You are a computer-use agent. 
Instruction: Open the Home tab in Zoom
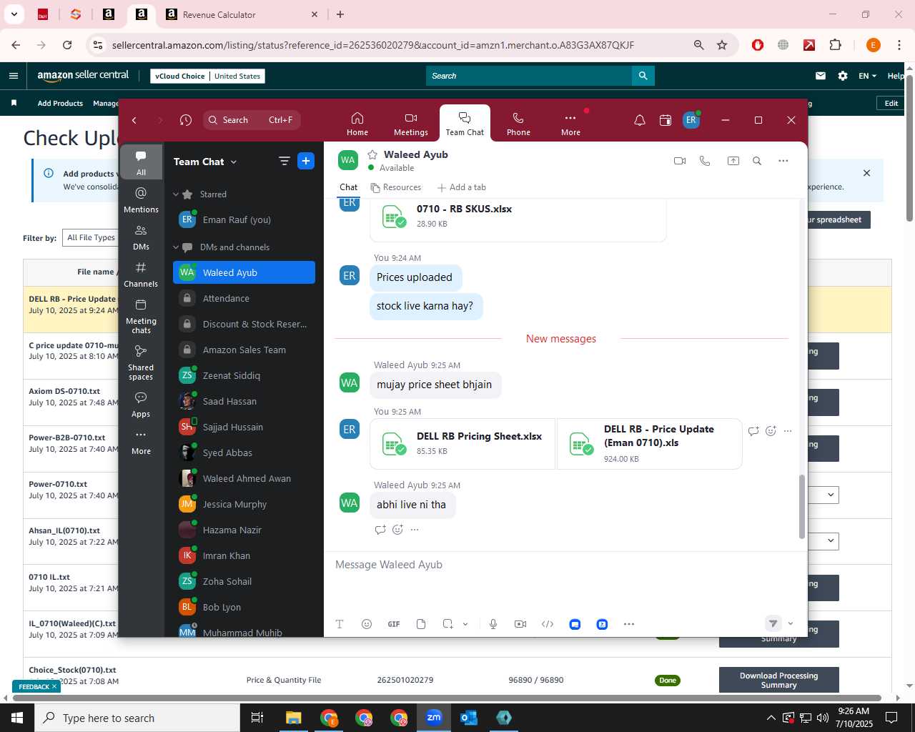pyautogui.click(x=357, y=124)
